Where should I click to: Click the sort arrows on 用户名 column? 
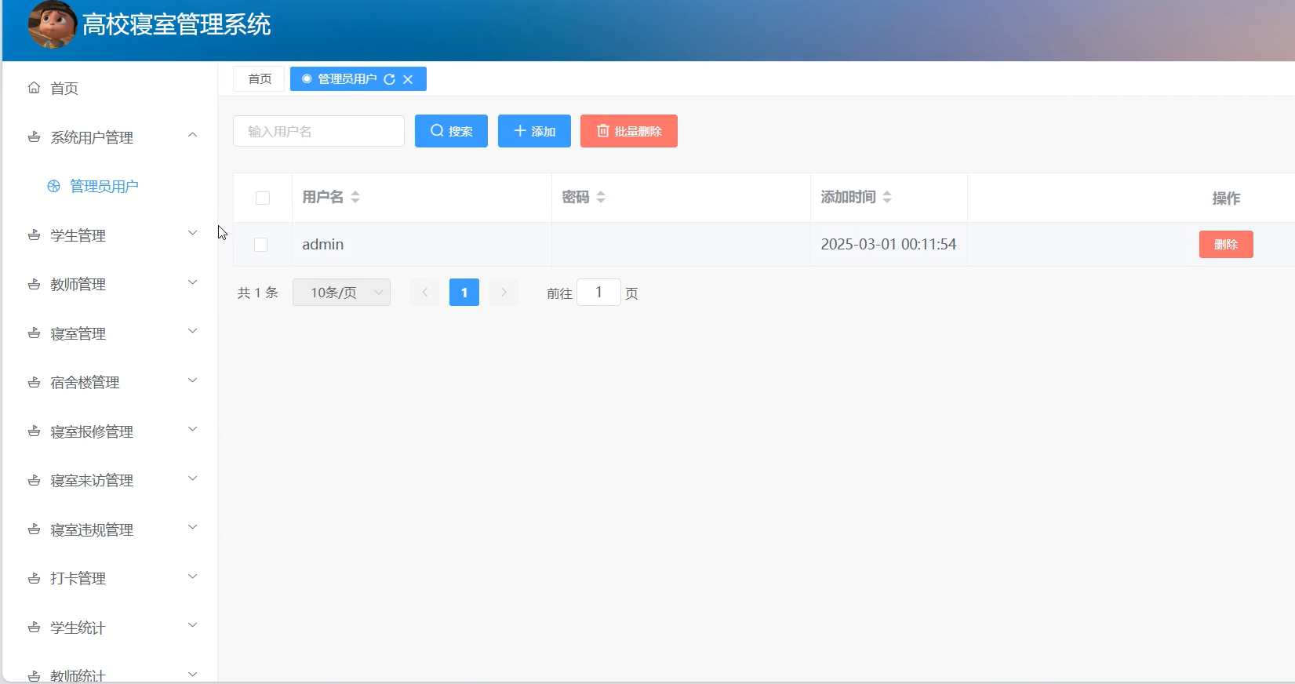[x=355, y=197]
